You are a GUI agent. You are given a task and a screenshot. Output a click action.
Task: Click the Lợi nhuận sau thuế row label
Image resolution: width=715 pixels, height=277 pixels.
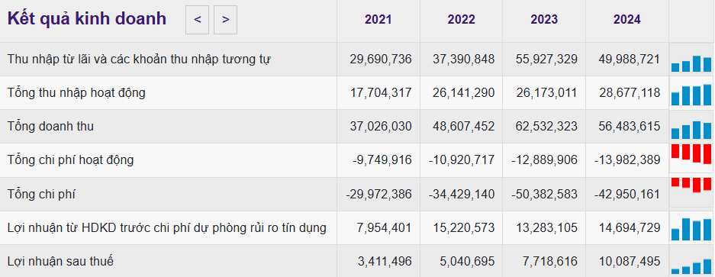pyautogui.click(x=60, y=261)
